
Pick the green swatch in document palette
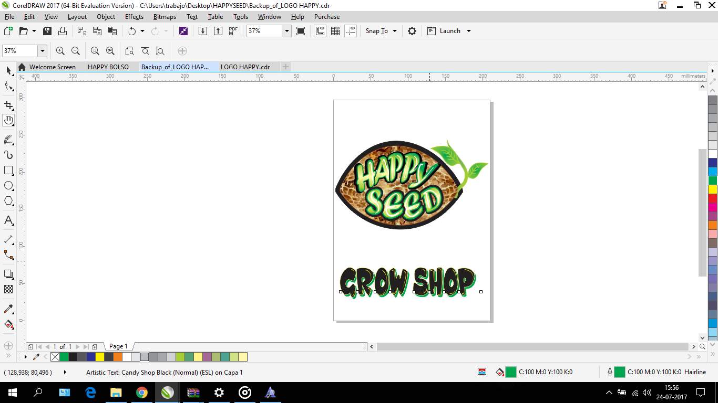(64, 357)
